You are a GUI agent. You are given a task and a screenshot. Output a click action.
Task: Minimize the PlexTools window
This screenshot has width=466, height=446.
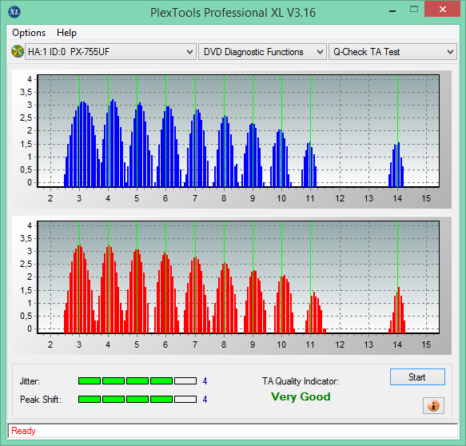[392, 11]
